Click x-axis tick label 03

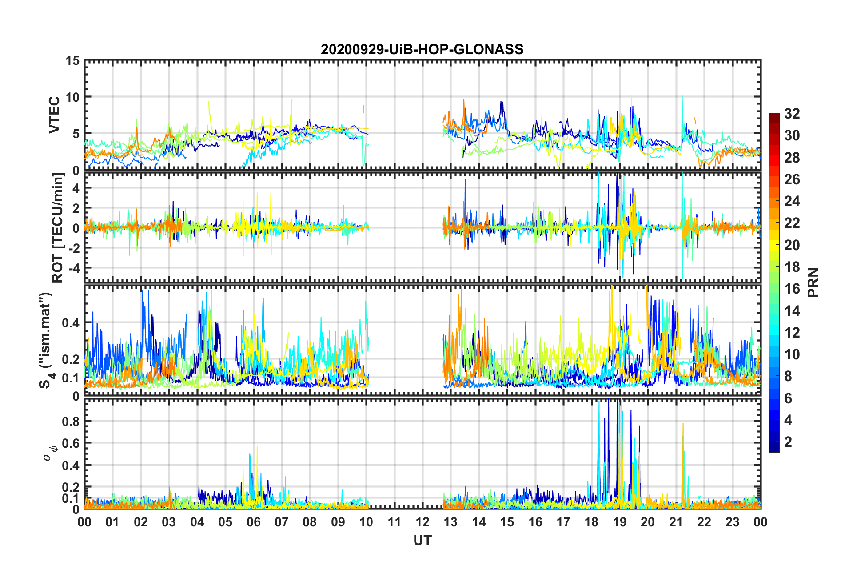[x=169, y=521]
